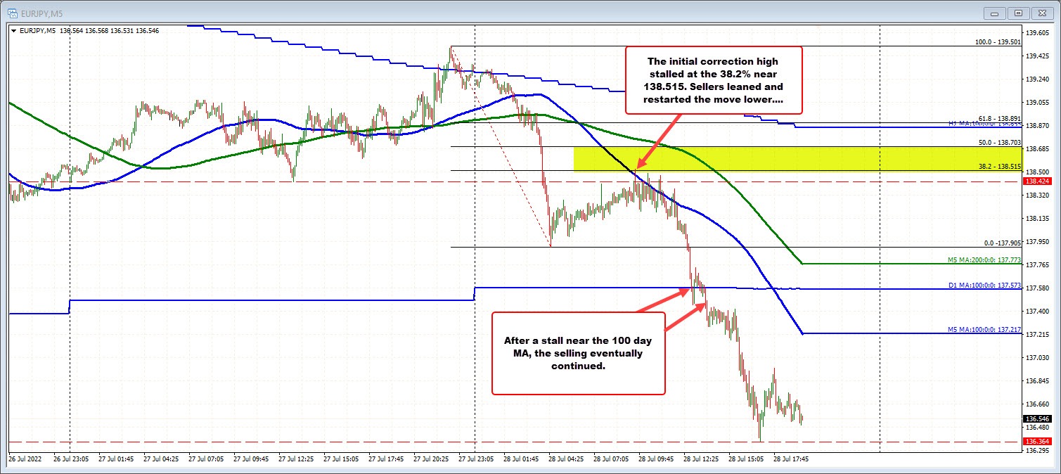Click the 28 Jul 01:45 time label
Screen dimensions: 1061x474
click(x=522, y=458)
